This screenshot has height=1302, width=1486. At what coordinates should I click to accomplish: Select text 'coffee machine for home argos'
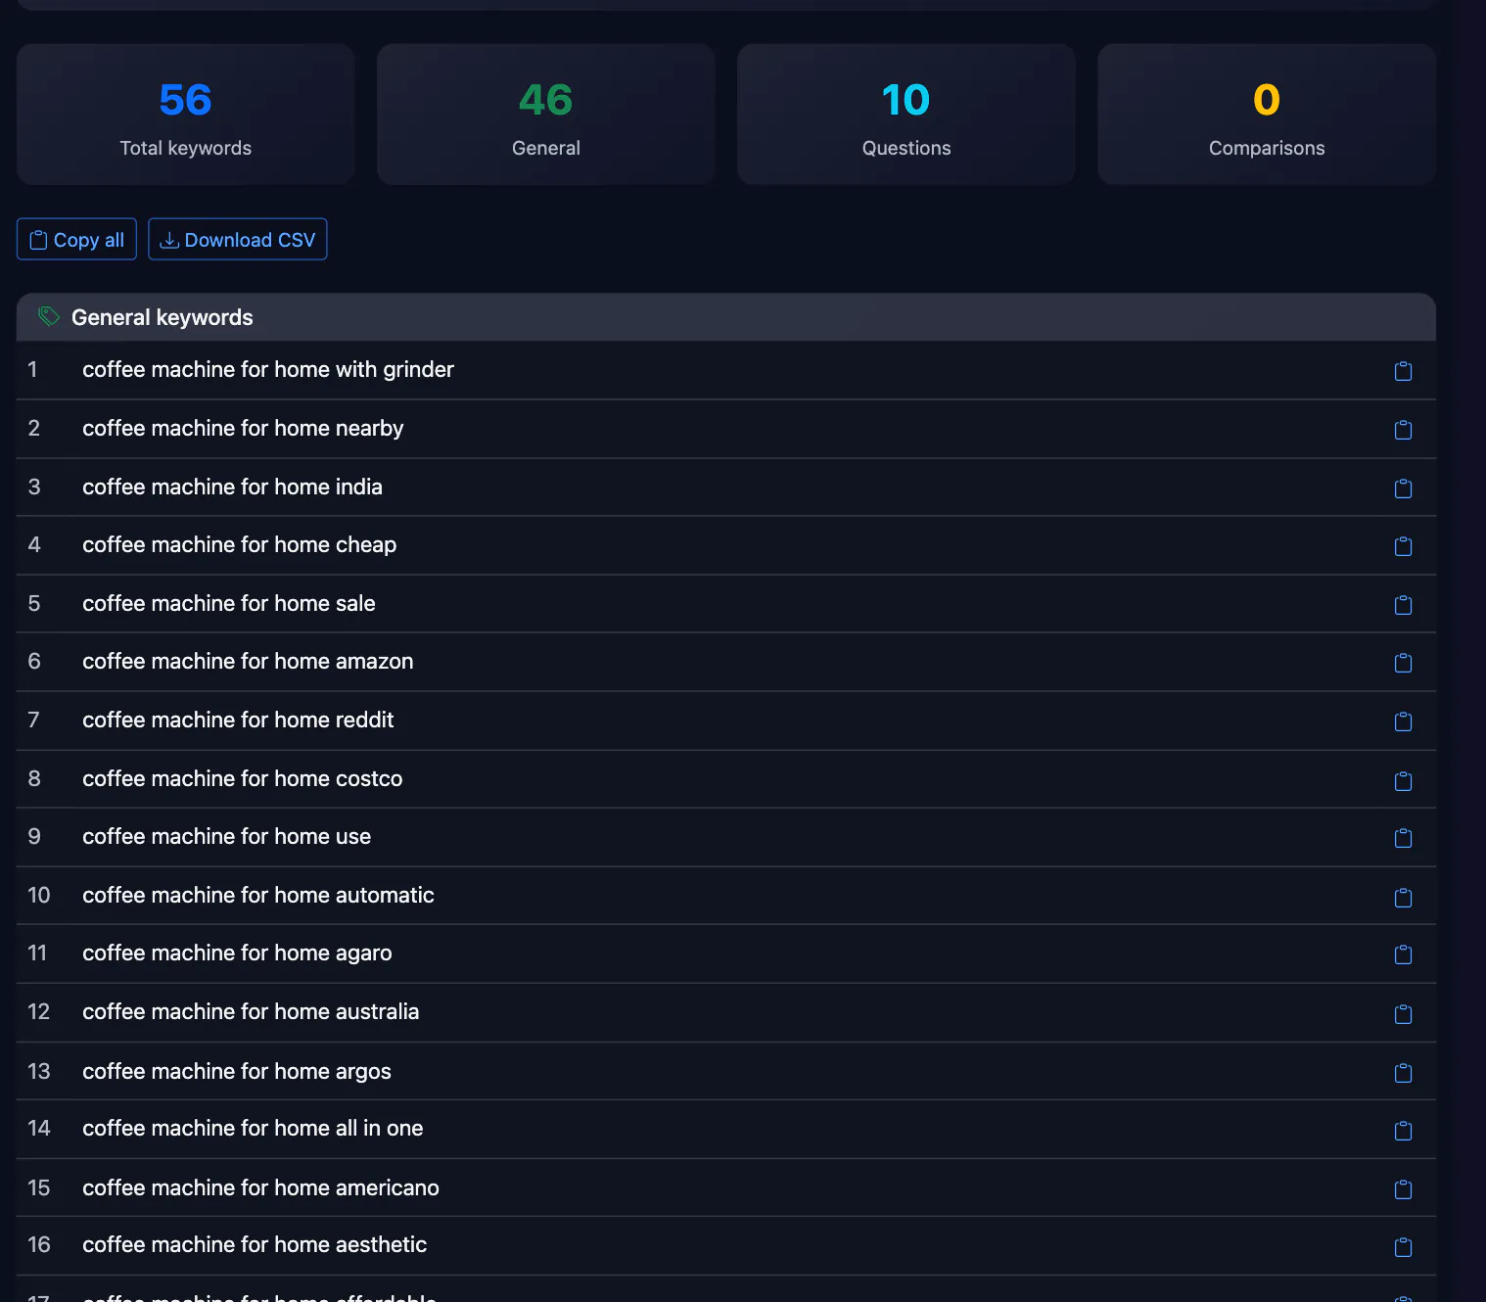237,1072
